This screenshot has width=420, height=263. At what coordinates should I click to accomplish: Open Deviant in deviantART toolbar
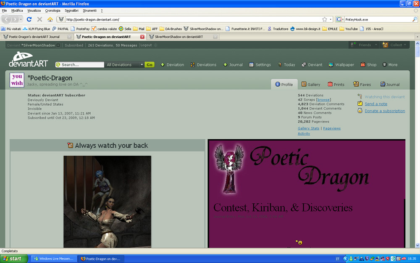coord(312,65)
